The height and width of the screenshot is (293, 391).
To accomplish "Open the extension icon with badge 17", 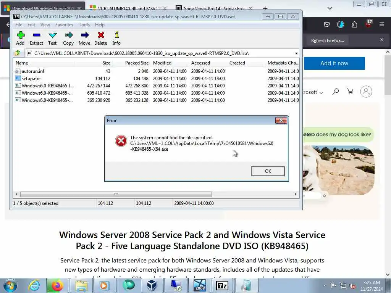I will coord(368,24).
